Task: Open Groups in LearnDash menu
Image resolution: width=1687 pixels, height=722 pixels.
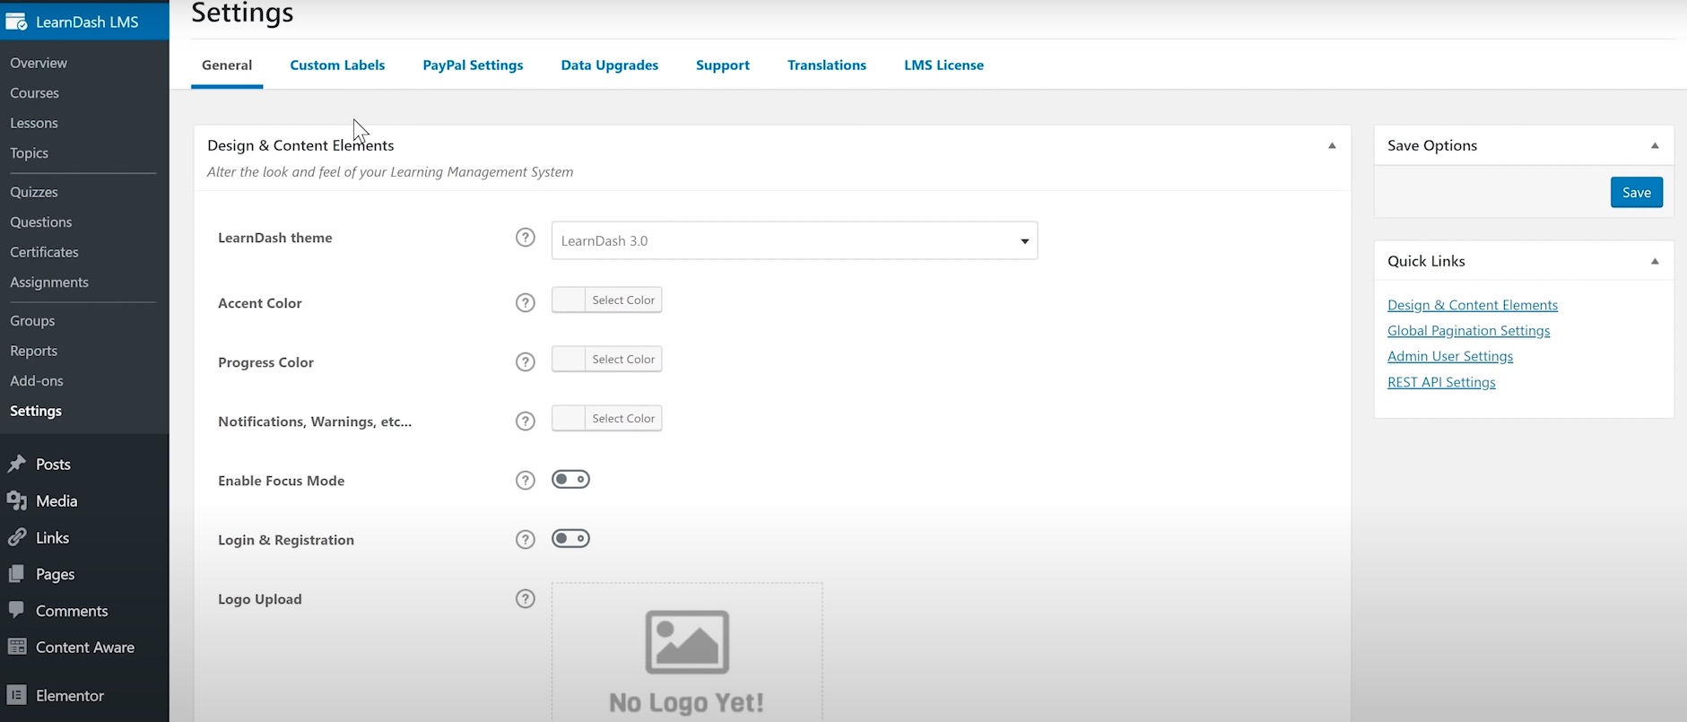Action: 32,320
